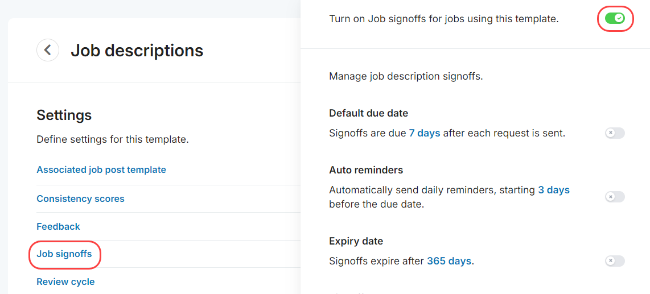Open Associated job post template settings
Viewport: 650px width, 294px height.
tap(101, 169)
